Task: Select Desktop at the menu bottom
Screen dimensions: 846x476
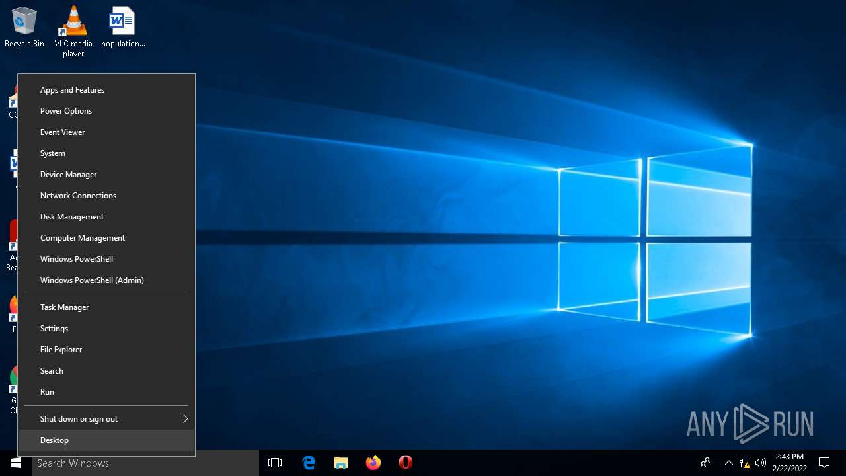Action: coord(106,440)
